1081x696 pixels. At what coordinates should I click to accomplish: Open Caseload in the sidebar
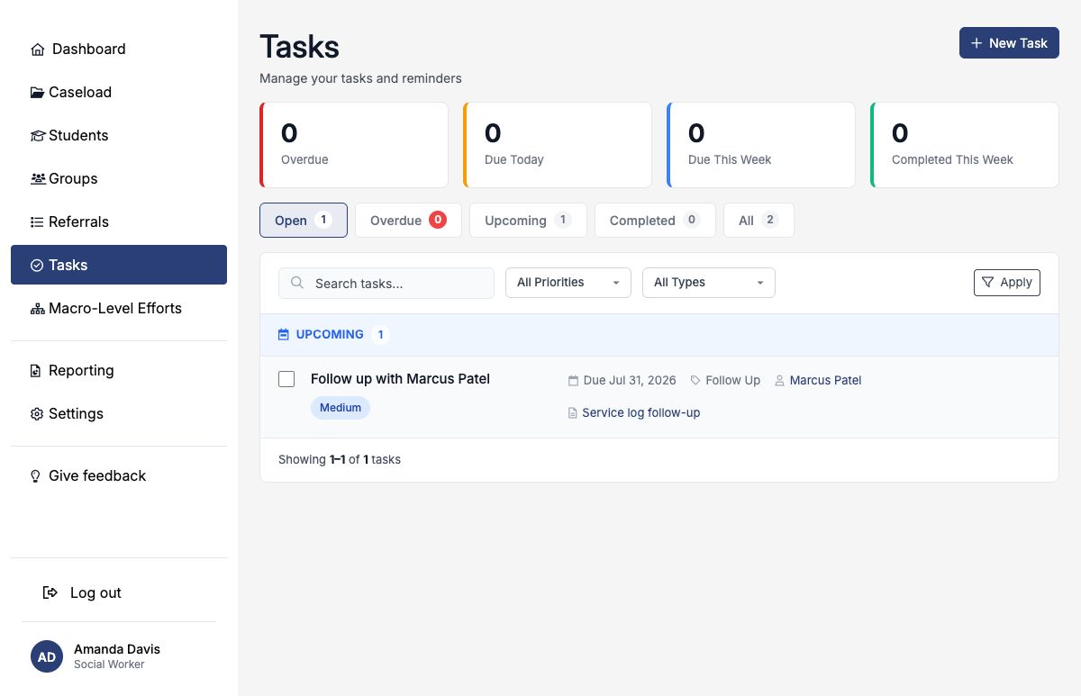point(119,93)
